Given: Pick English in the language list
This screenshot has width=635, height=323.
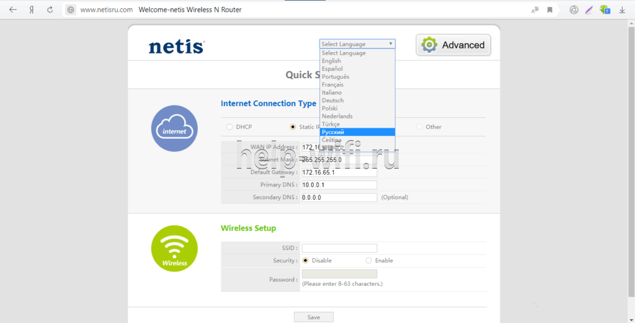Looking at the screenshot, I should pos(357,61).
